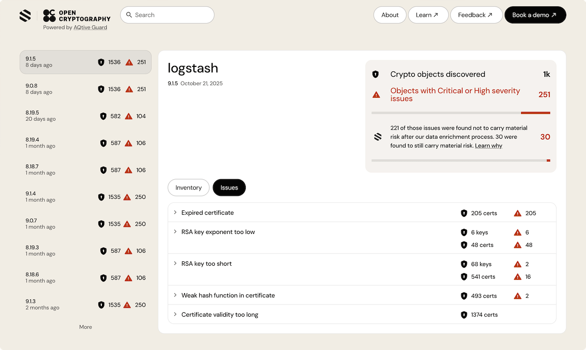
Task: Click shield icon beside 205 certs
Action: (x=464, y=213)
